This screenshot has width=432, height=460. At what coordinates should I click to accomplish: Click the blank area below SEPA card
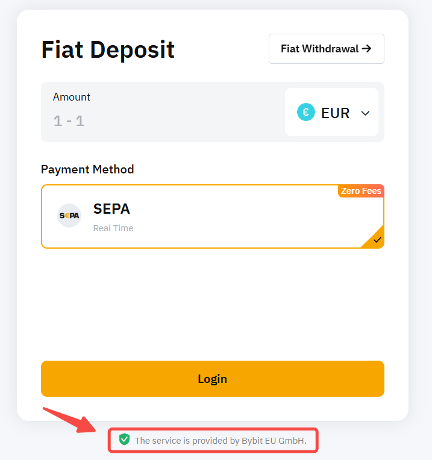[212, 301]
